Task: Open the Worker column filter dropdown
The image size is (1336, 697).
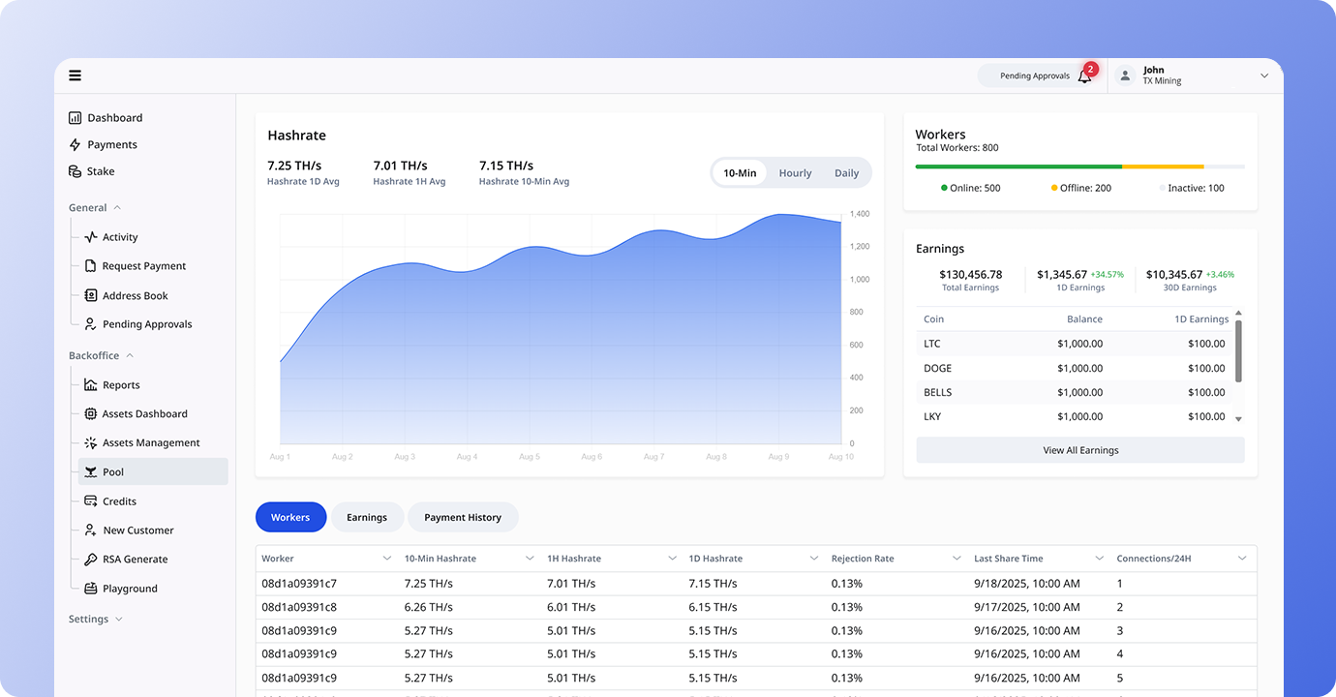Action: tap(386, 559)
